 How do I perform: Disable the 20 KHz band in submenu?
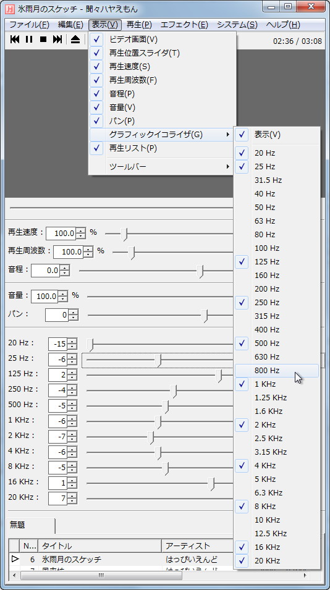pos(277,560)
